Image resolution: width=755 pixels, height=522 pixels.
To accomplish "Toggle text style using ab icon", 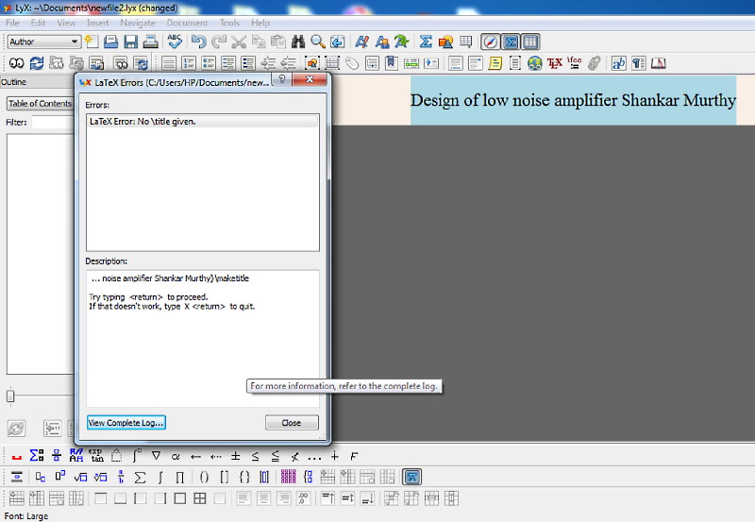I will (618, 63).
